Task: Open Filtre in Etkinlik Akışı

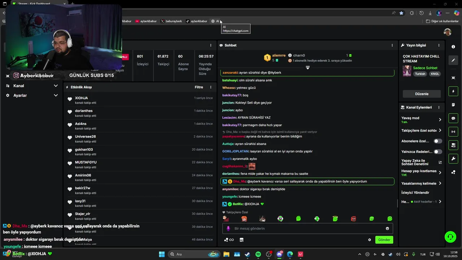Action: pos(199,87)
